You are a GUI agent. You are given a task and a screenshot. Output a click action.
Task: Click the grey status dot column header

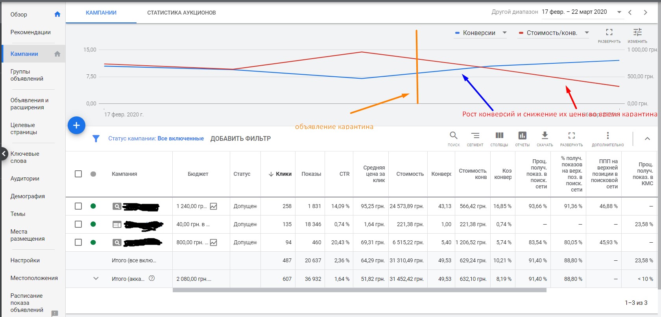pos(93,174)
